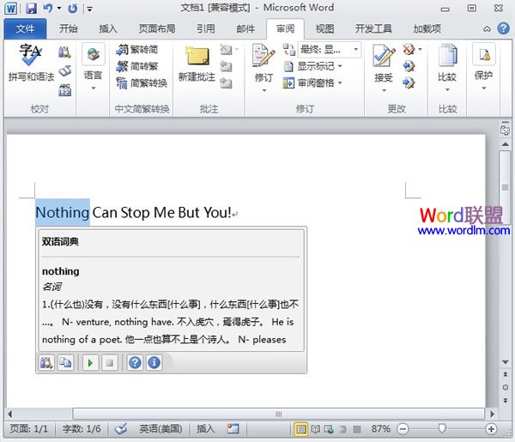Stop playback in translator popup
The width and height of the screenshot is (515, 442).
(x=110, y=363)
